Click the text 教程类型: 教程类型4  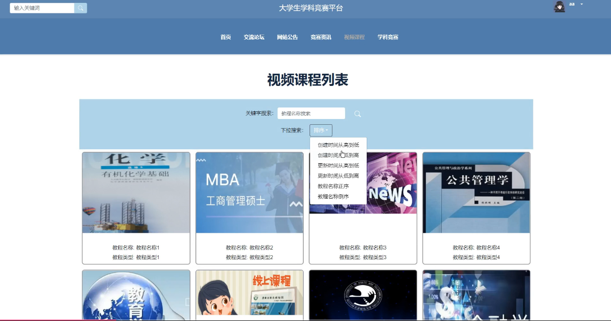[x=476, y=258]
